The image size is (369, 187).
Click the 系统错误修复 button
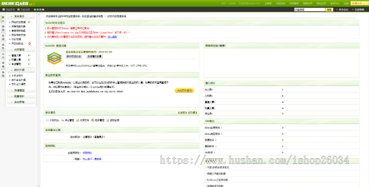(94, 57)
